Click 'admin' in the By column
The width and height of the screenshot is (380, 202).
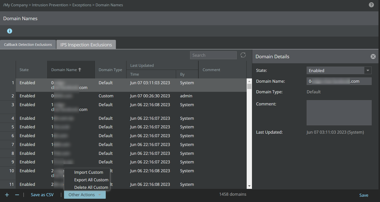[186, 96]
